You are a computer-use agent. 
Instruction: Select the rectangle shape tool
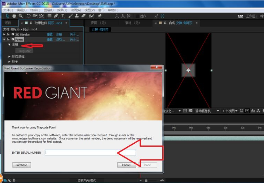click(x=50, y=16)
